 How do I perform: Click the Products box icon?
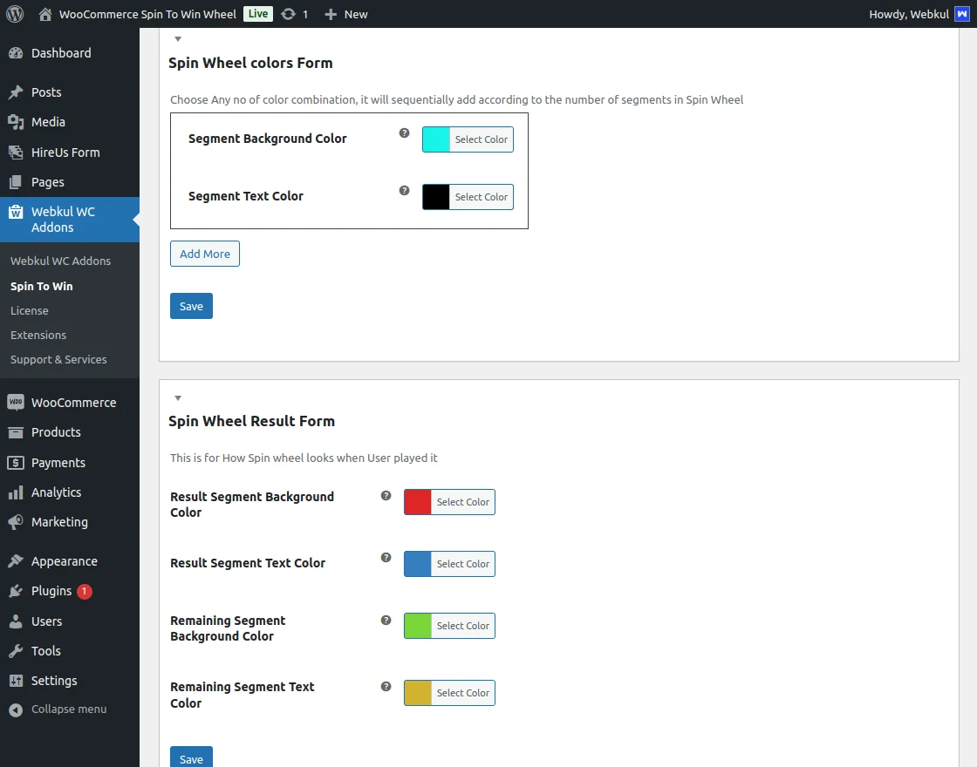click(x=16, y=432)
